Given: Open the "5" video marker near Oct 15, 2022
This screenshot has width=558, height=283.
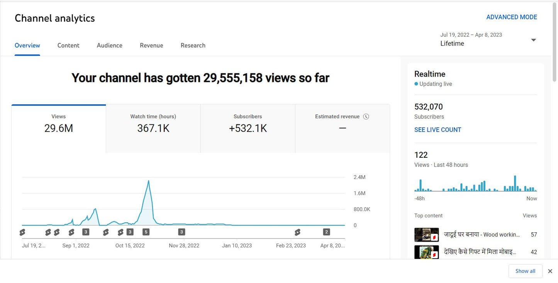Looking at the screenshot, I should [x=146, y=232].
